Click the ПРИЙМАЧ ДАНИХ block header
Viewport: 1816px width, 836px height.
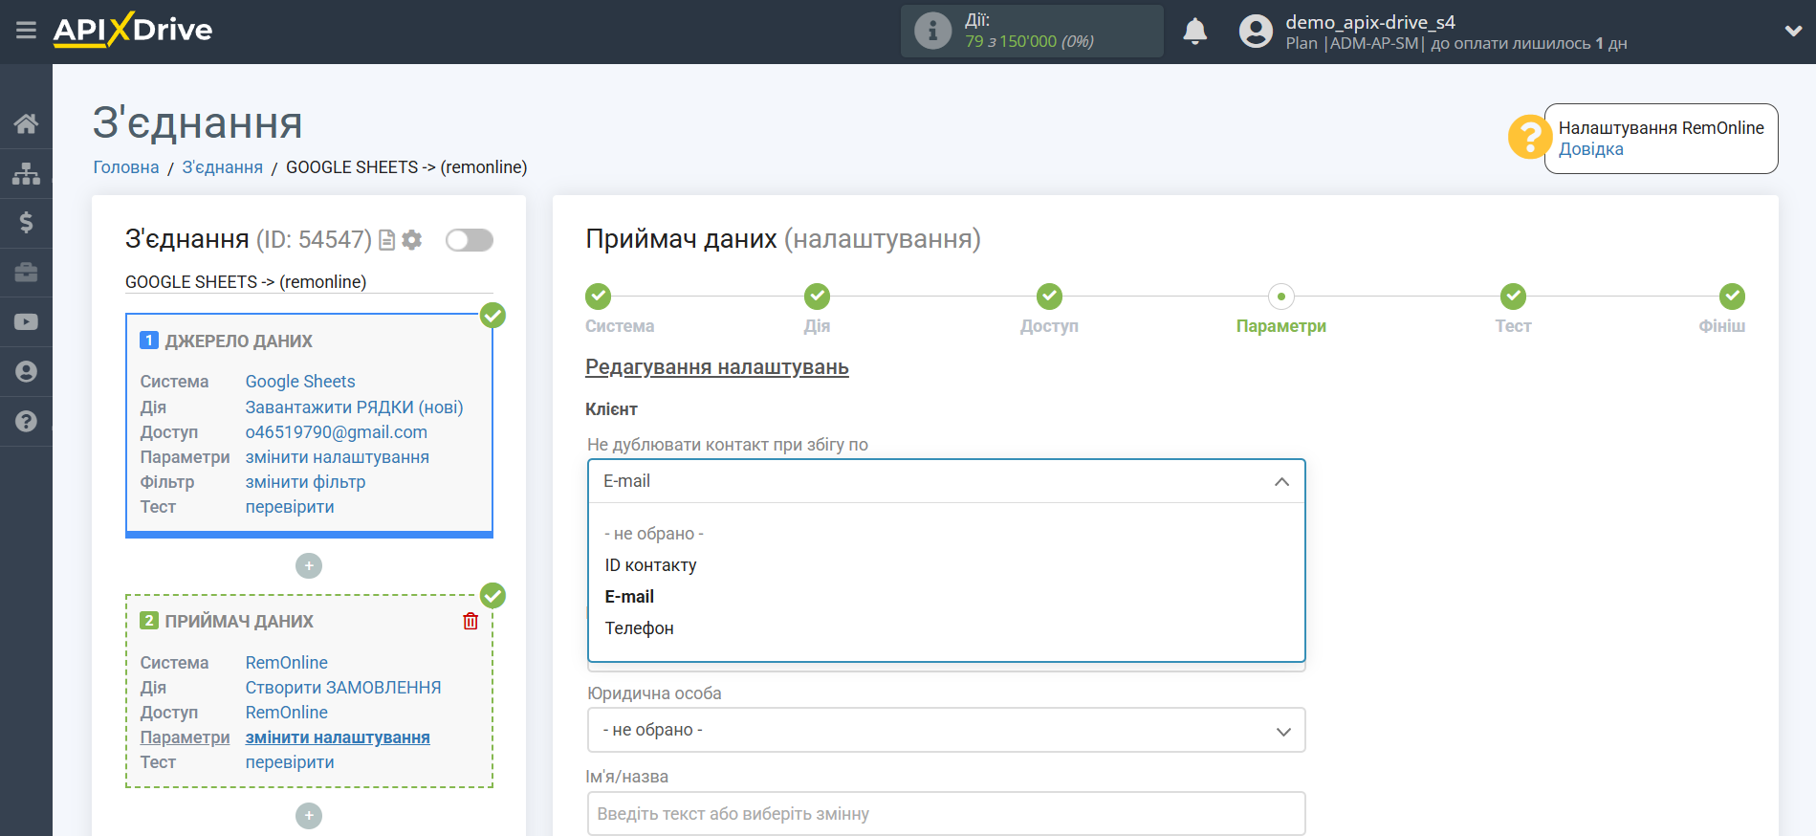(239, 622)
